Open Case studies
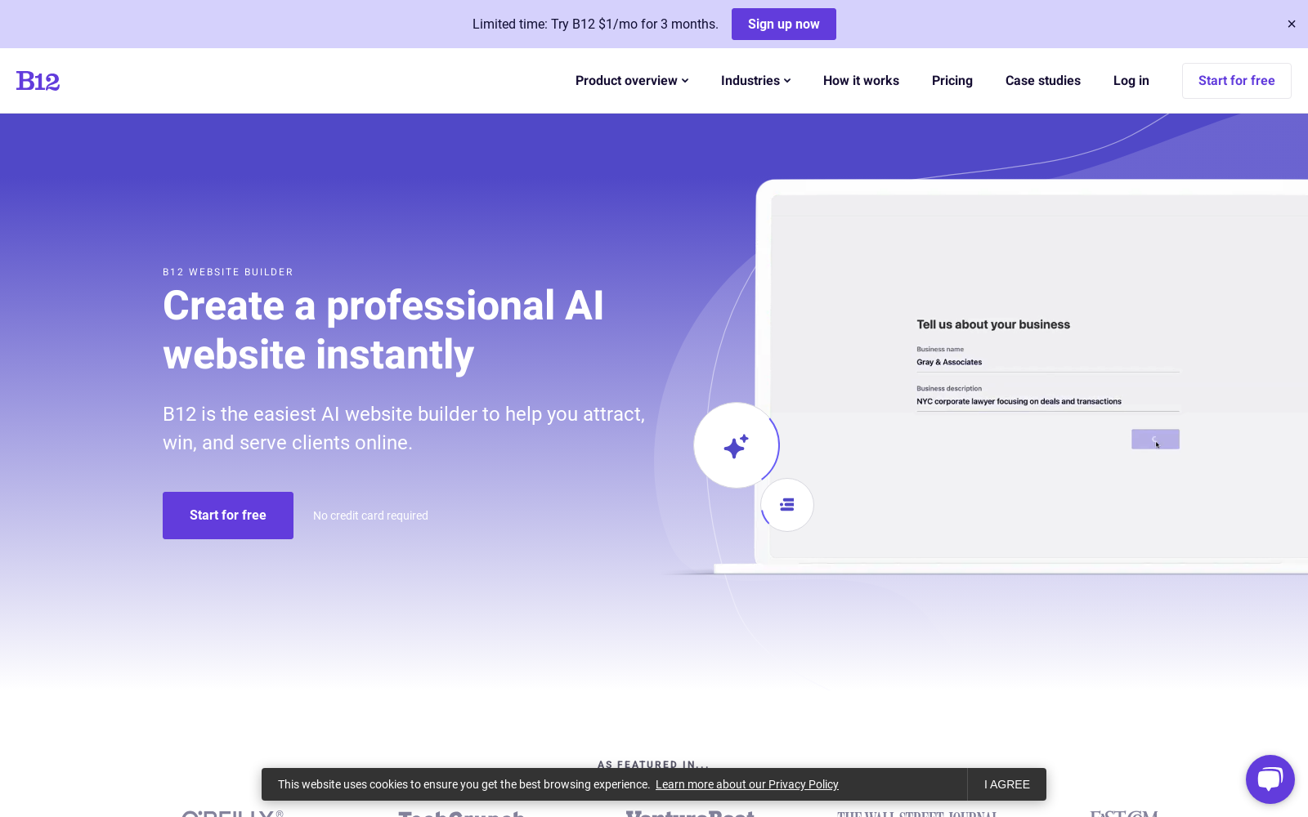Viewport: 1308px width, 817px height. click(1043, 81)
